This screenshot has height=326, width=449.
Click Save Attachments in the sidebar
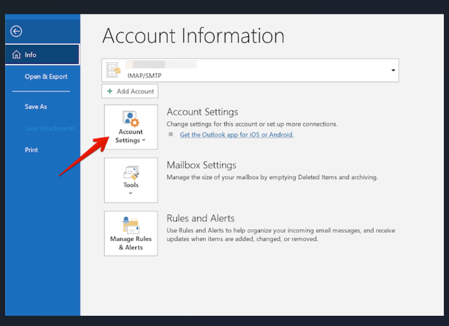click(50, 128)
